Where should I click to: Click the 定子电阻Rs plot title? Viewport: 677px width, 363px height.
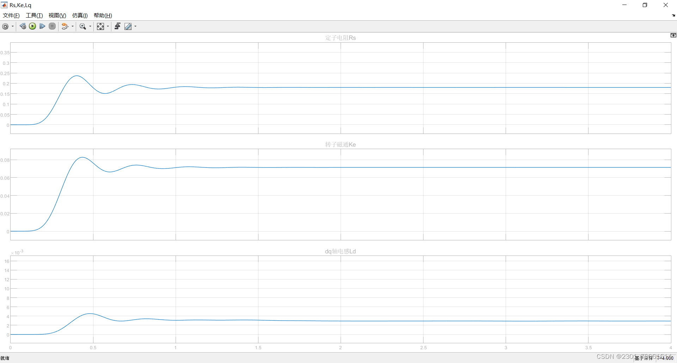341,38
